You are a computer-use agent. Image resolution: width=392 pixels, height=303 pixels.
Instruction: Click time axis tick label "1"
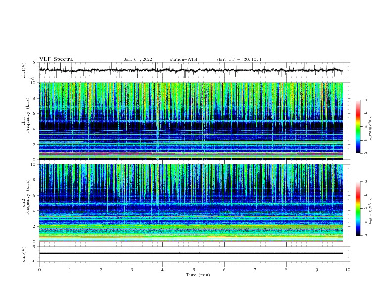pos(70,270)
